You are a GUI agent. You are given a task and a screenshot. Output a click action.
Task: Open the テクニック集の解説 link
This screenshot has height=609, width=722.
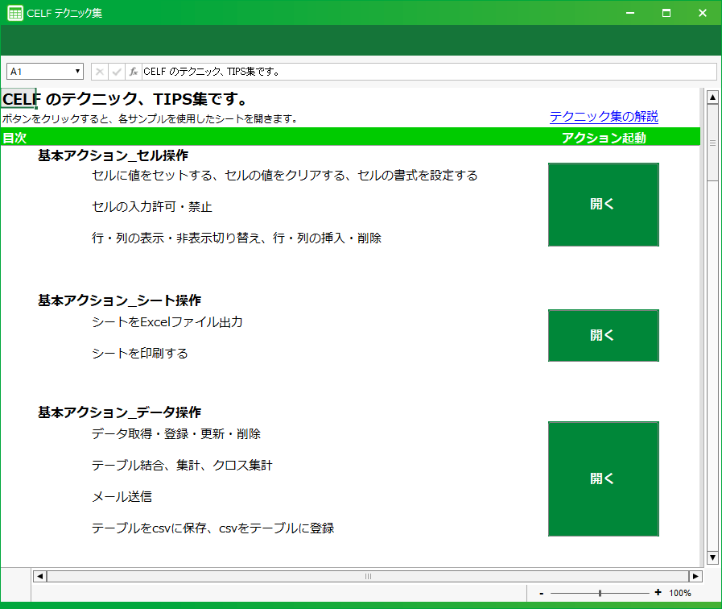click(x=603, y=116)
